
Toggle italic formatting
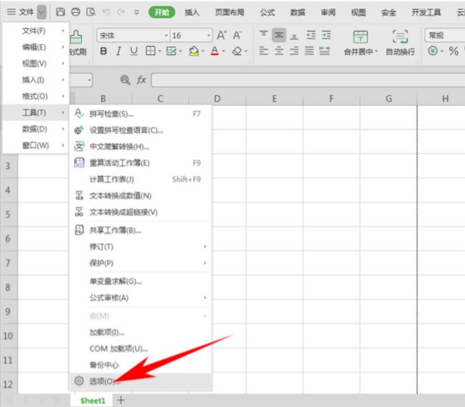click(x=119, y=52)
